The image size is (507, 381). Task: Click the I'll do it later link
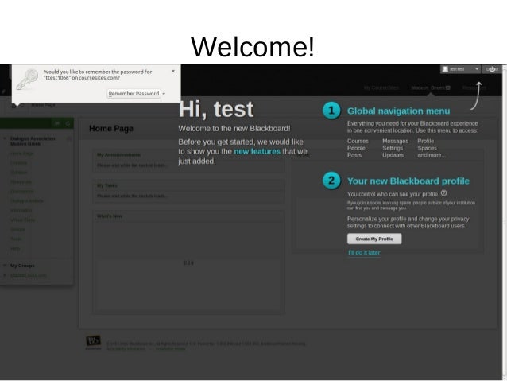[364, 252]
